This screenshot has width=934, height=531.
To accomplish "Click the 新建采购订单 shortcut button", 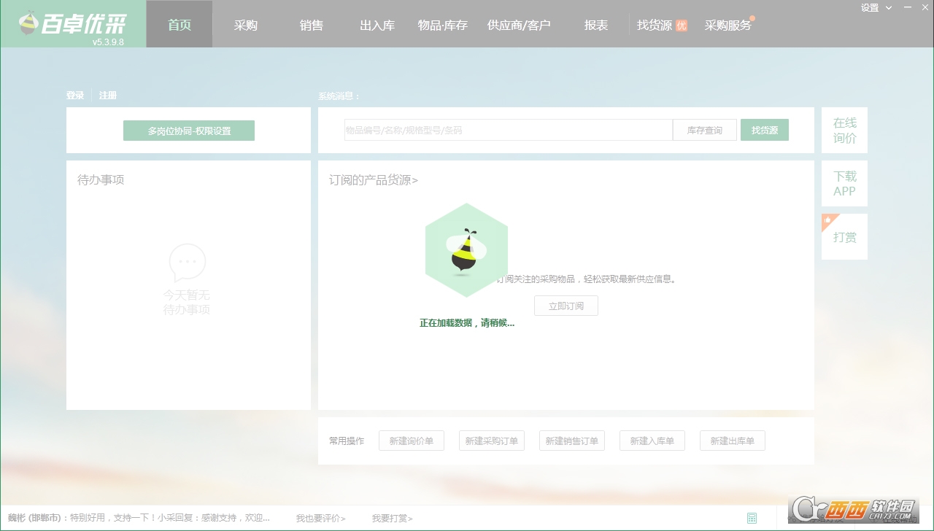I will pos(491,441).
